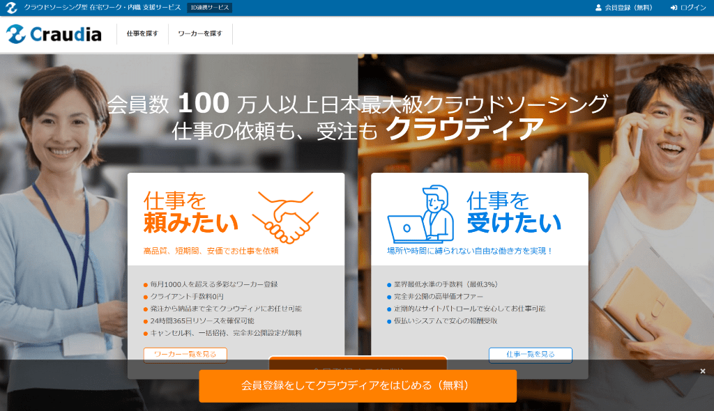Click orange 会員登録をしてクラウディアをはじめる button
Image resolution: width=714 pixels, height=411 pixels.
pos(358,385)
